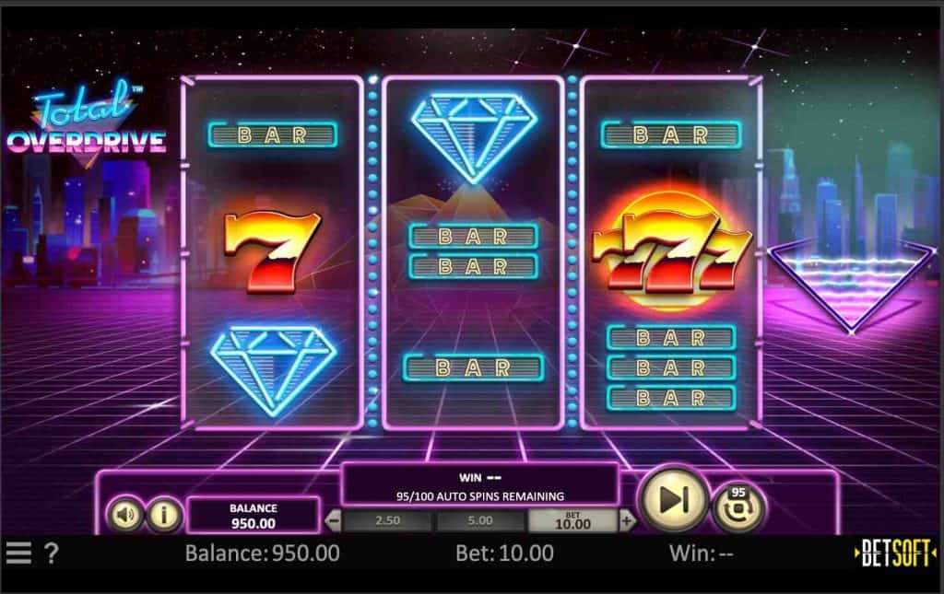Image resolution: width=944 pixels, height=594 pixels.
Task: Select the 2.50 bet option
Action: (387, 520)
